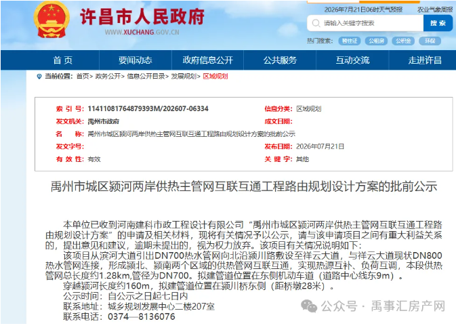The height and width of the screenshot is (330, 456).
Task: Open the 互动交流 navigation item
Action: [352, 60]
